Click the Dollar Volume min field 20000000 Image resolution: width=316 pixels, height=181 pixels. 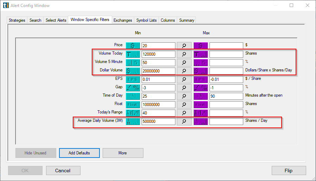coord(159,71)
